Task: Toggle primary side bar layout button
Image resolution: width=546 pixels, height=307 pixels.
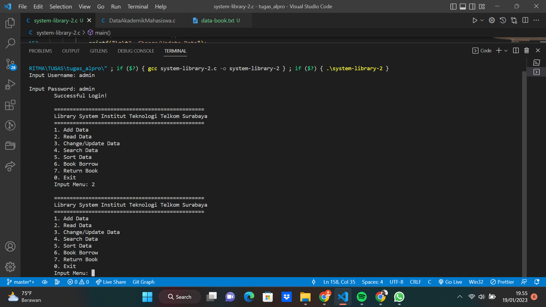Action: (x=453, y=7)
